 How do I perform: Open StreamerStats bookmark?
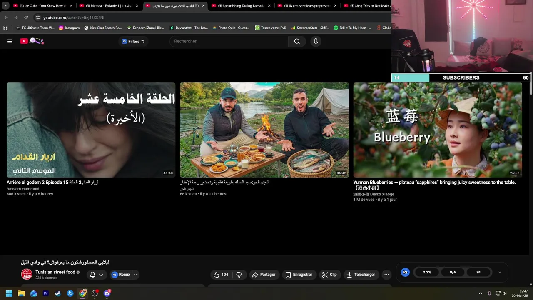click(310, 28)
